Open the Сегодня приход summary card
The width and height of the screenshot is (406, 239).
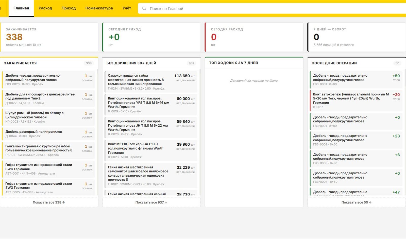151,37
